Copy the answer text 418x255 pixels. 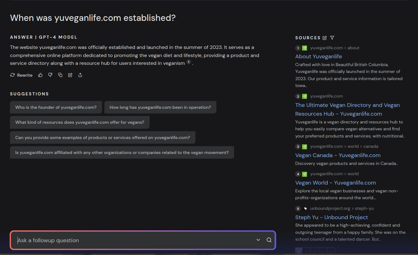[60, 75]
